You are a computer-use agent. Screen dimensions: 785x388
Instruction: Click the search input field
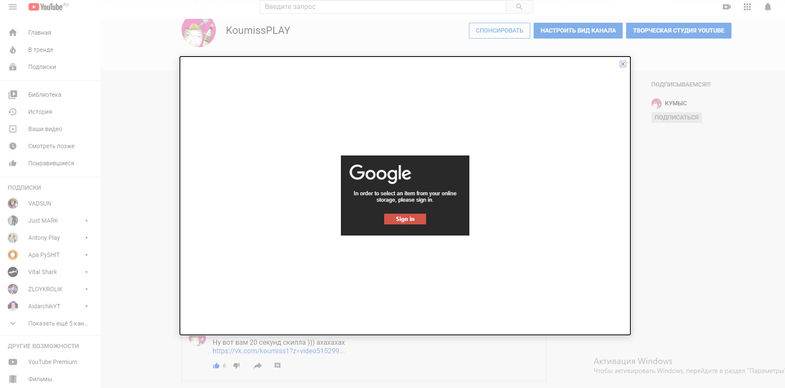tap(383, 7)
